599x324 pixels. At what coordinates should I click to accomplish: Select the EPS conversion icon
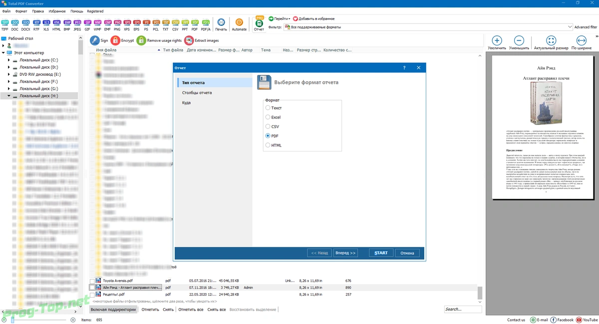(137, 24)
